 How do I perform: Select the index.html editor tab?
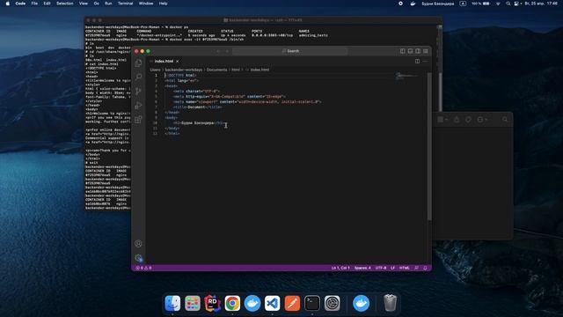[165, 61]
